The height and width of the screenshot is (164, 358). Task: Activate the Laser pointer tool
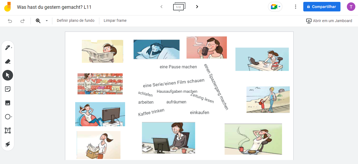tap(8, 144)
